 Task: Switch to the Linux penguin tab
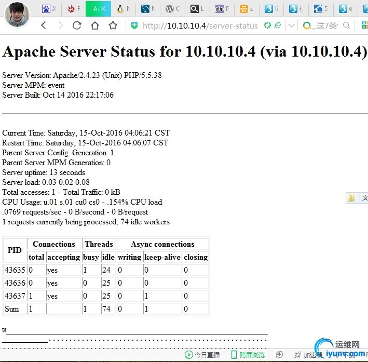[124, 9]
